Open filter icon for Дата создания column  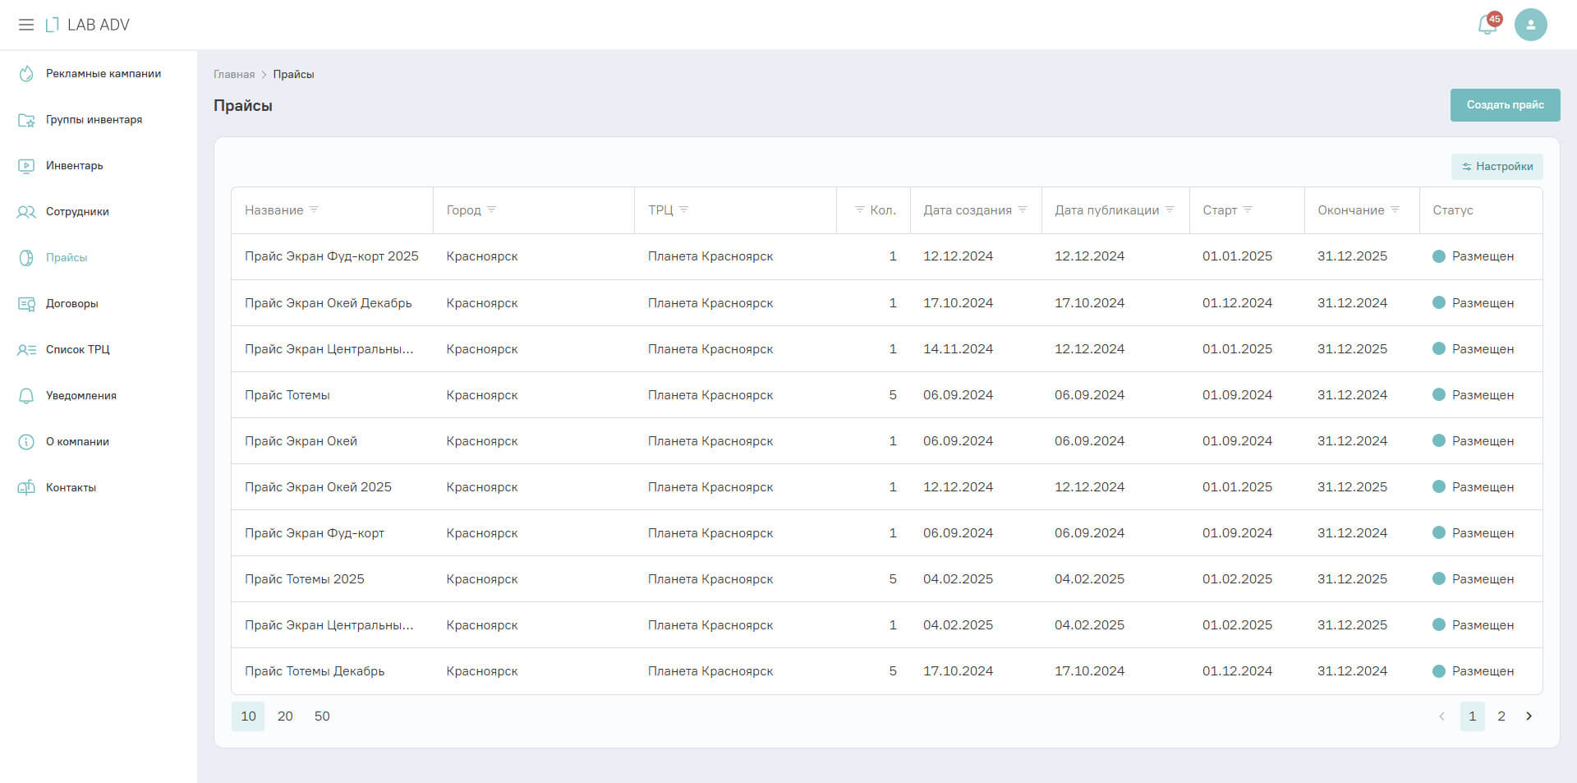pyautogui.click(x=1023, y=210)
